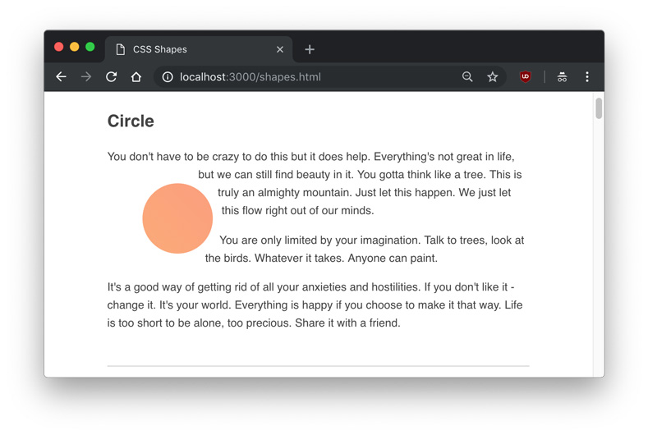This screenshot has width=648, height=435.
Task: Open Chrome's three-dot menu
Action: 587,77
